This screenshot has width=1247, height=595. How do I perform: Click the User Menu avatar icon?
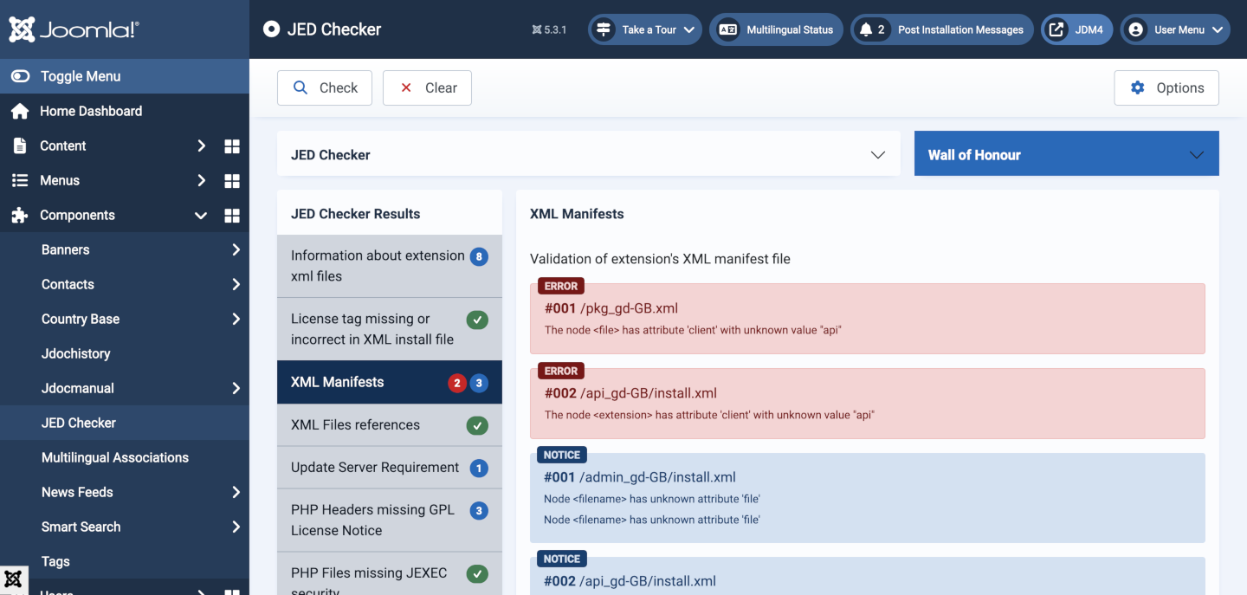[1135, 29]
